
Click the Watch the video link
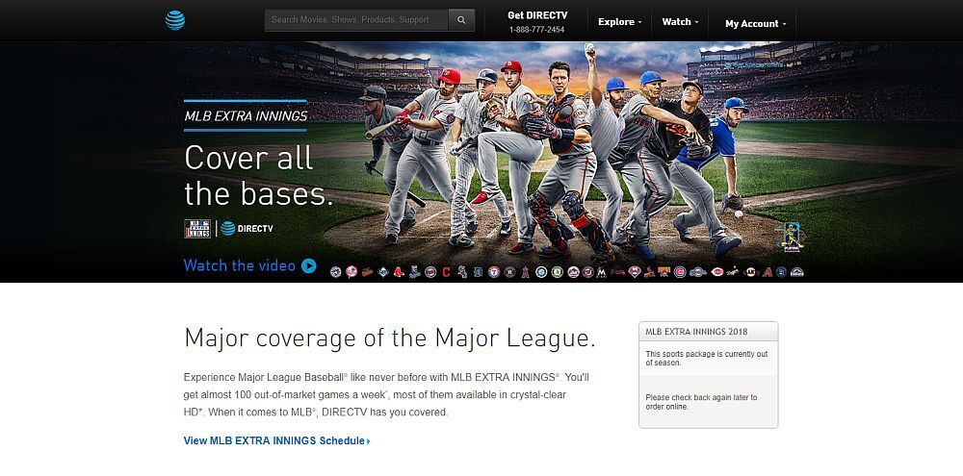coord(240,265)
